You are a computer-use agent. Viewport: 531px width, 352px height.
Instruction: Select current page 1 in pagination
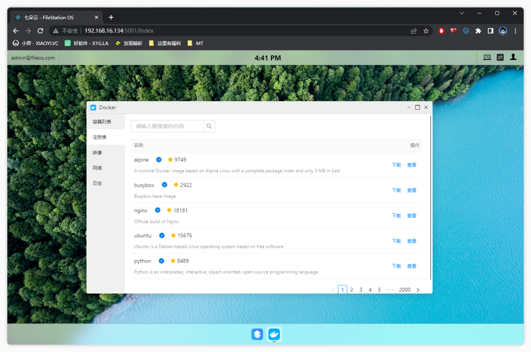(x=342, y=290)
